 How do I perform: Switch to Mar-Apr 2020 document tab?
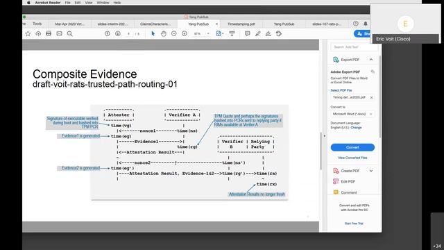pos(69,24)
